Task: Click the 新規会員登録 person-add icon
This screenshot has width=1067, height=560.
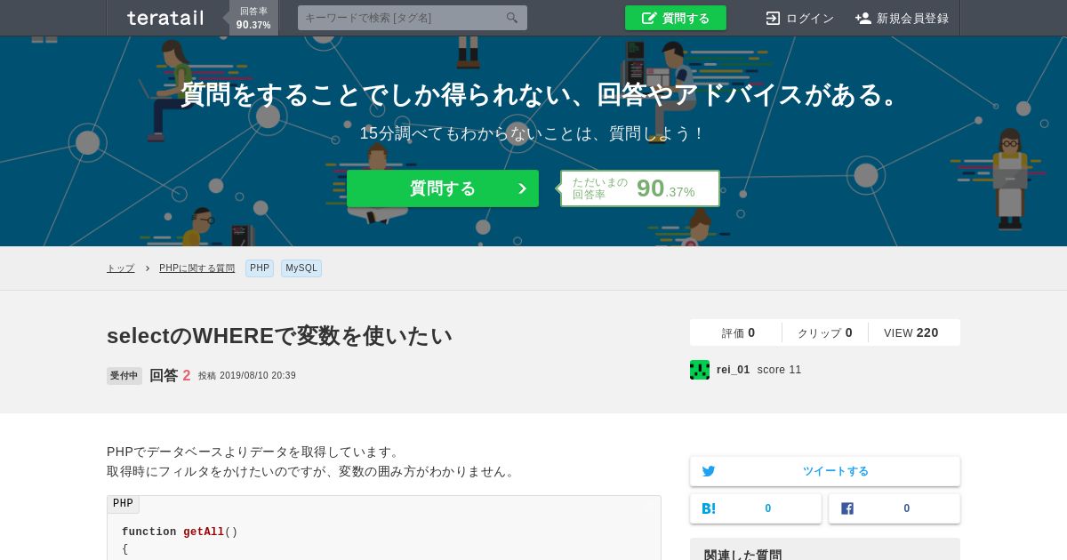Action: coord(863,18)
